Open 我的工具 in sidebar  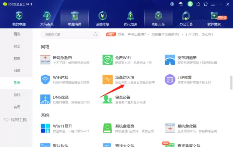(16, 120)
